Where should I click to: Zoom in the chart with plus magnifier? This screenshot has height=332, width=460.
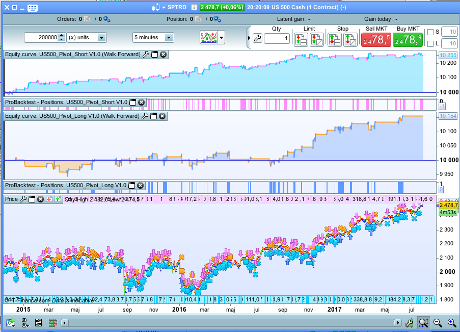(452, 322)
